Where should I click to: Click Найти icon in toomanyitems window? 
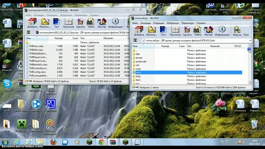91,23
